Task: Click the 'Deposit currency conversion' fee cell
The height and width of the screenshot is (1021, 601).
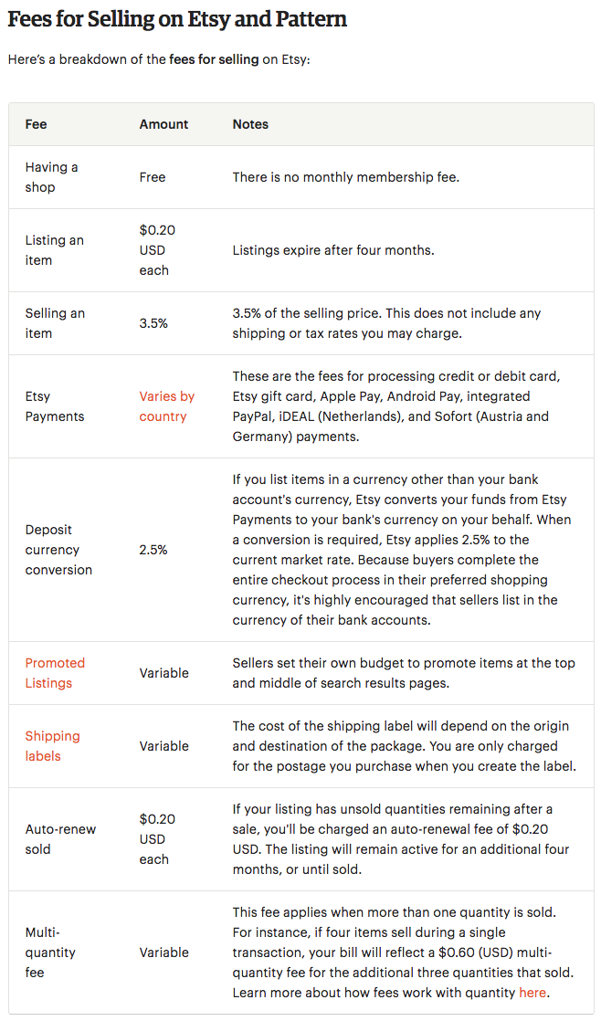Action: (58, 550)
